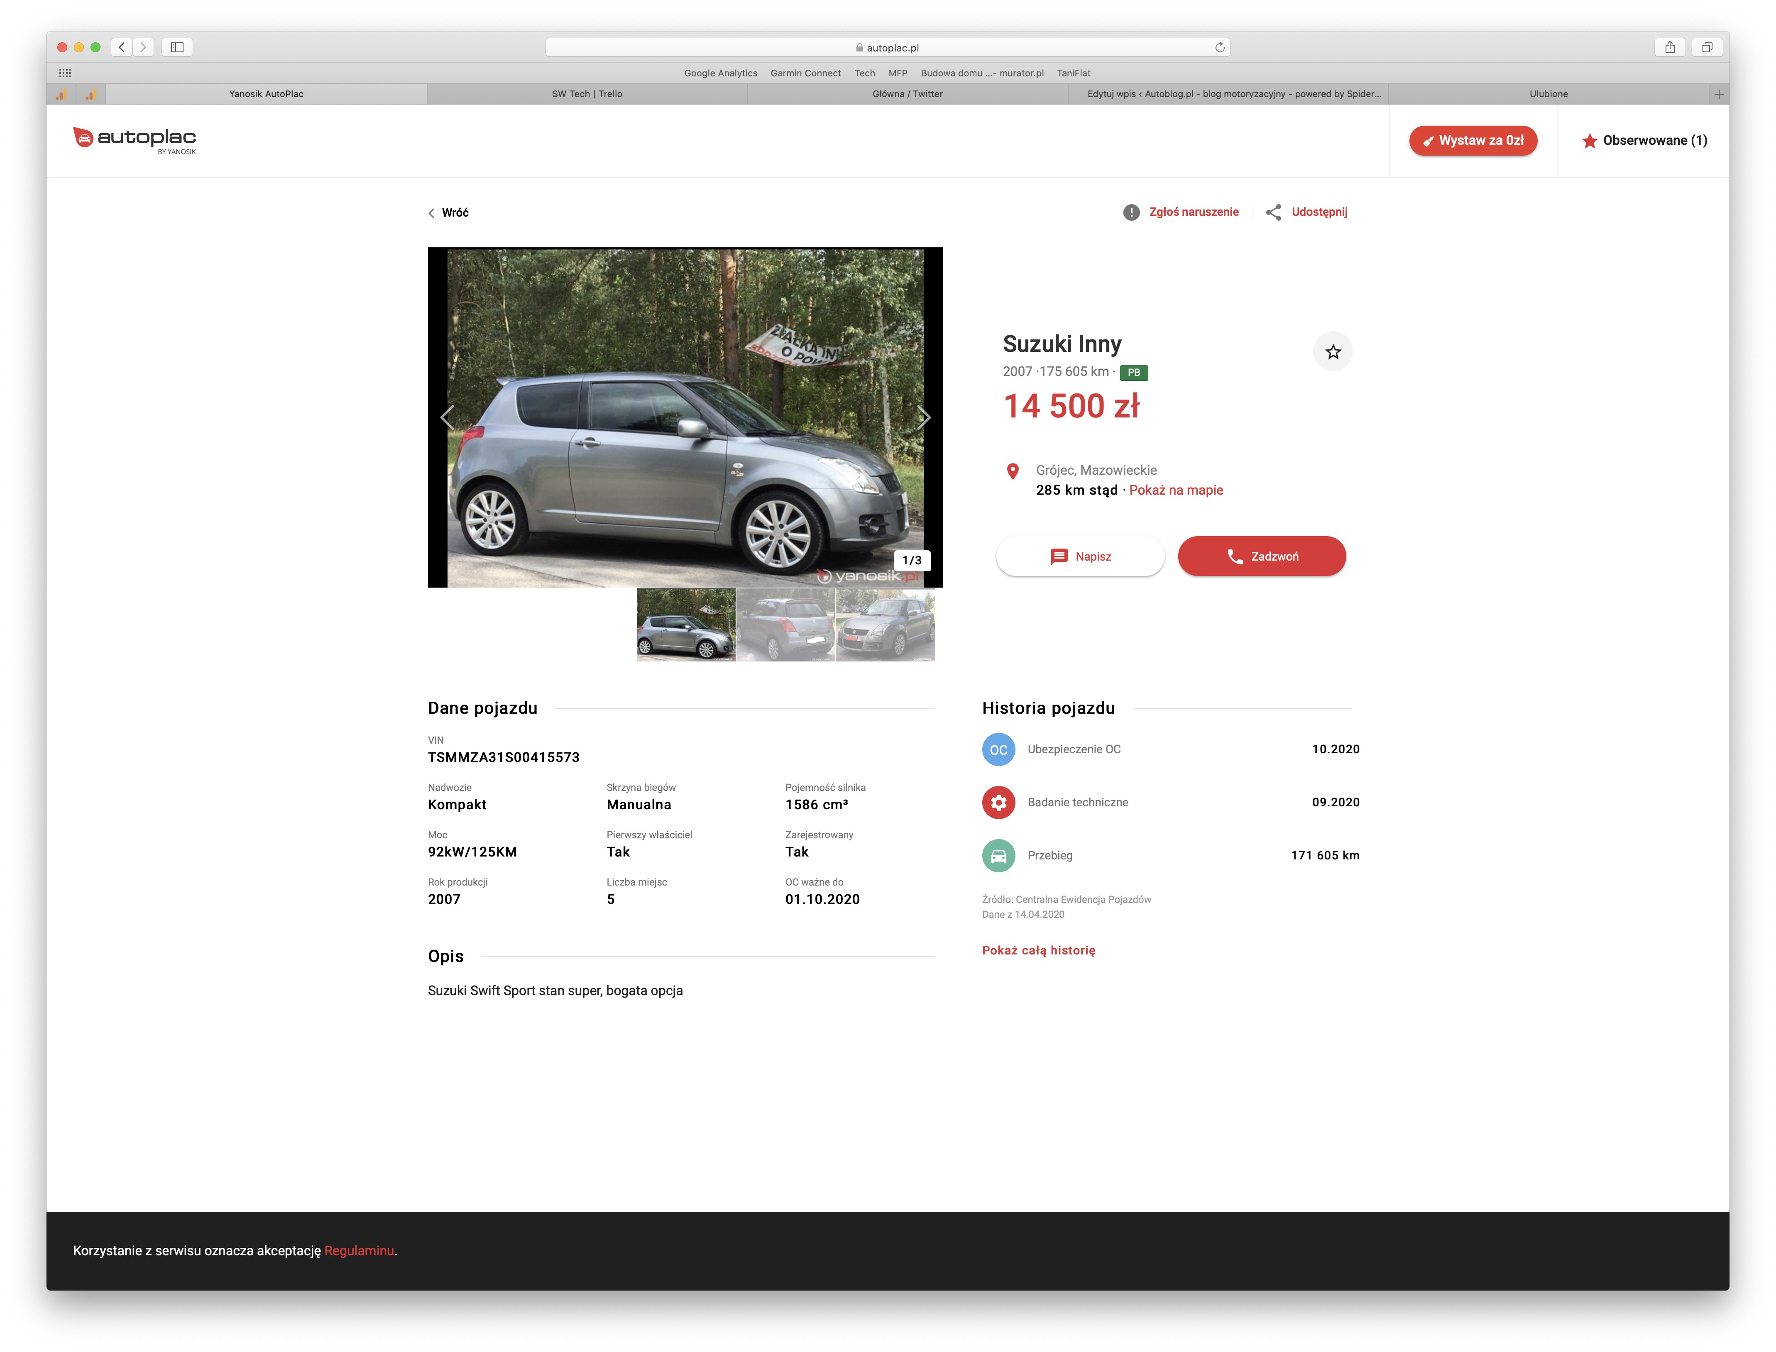The image size is (1776, 1352).
Task: Switch to Ulubione tab
Action: click(1549, 94)
